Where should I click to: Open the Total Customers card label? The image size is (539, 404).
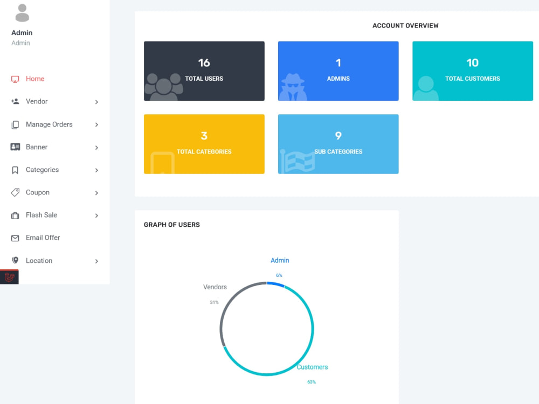(x=473, y=79)
